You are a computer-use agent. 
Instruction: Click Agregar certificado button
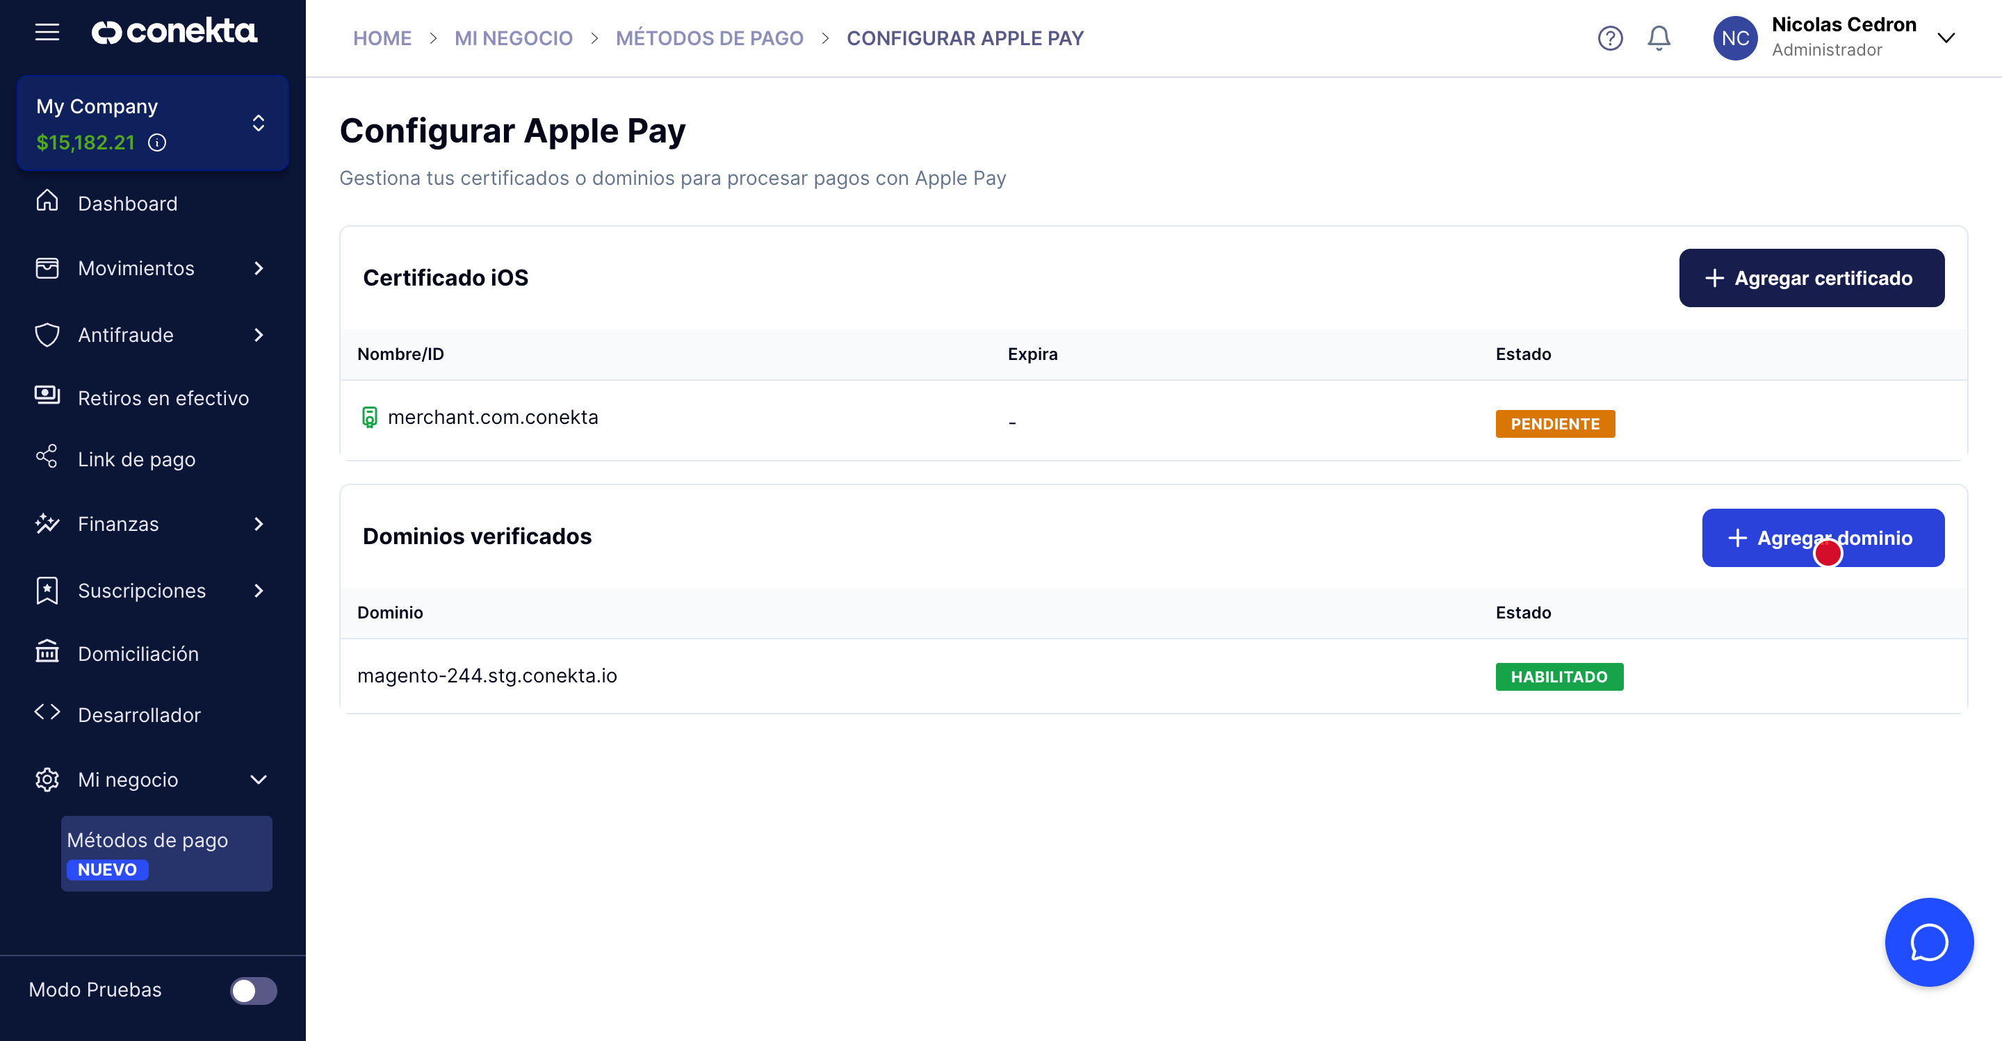click(x=1811, y=278)
